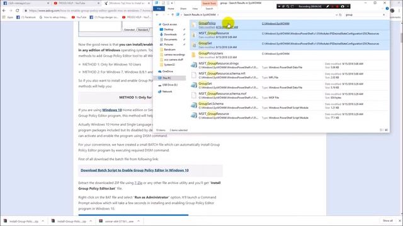Select MSFT_GroupResource.schema.mfl file
This screenshot has height=226, width=403.
click(x=290, y=75)
